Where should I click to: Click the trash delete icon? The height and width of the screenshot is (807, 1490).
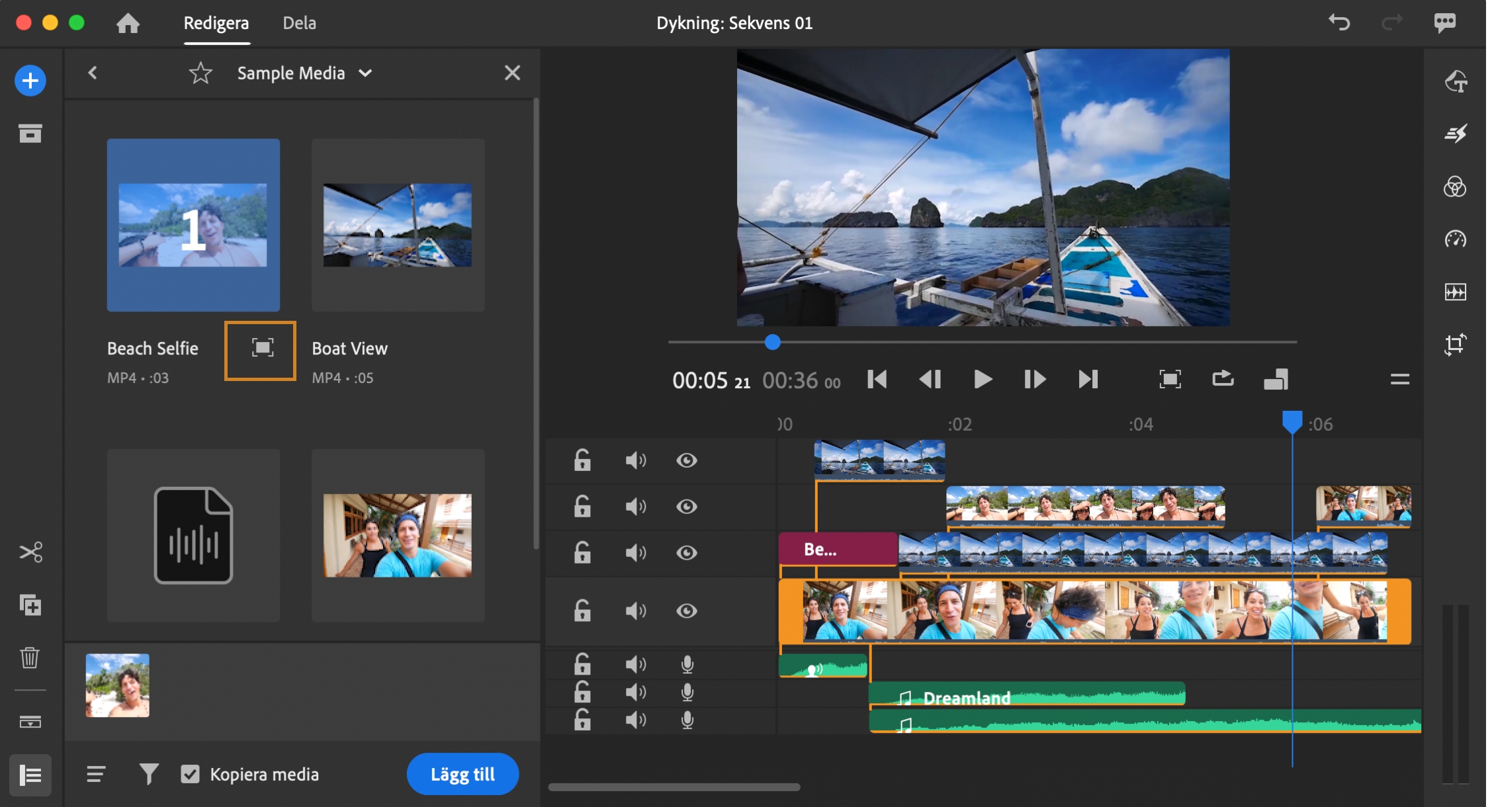[30, 658]
